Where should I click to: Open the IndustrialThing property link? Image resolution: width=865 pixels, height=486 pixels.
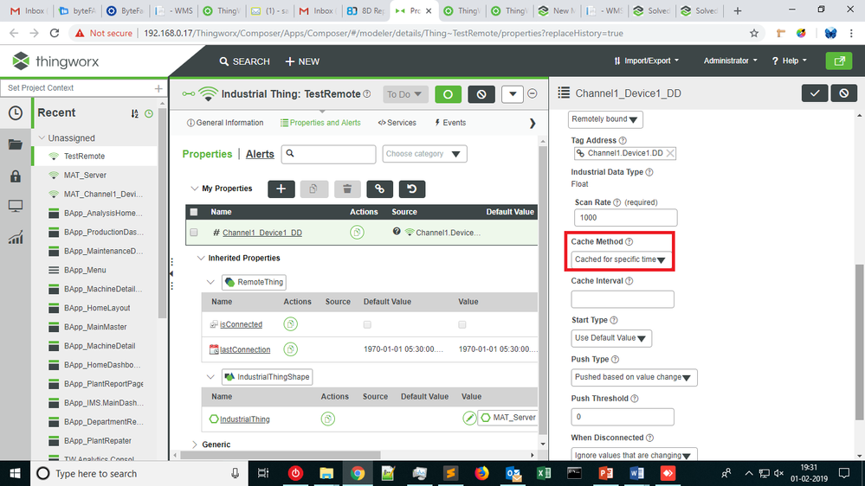[x=245, y=419]
